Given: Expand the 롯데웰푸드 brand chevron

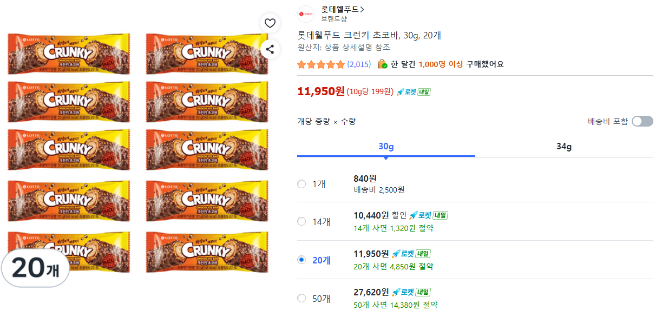Looking at the screenshot, I should point(362,9).
